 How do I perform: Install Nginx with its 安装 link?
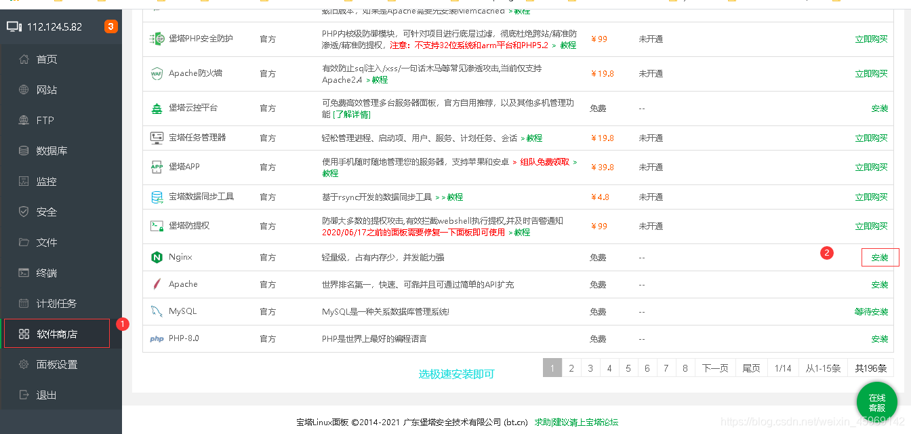(x=879, y=258)
